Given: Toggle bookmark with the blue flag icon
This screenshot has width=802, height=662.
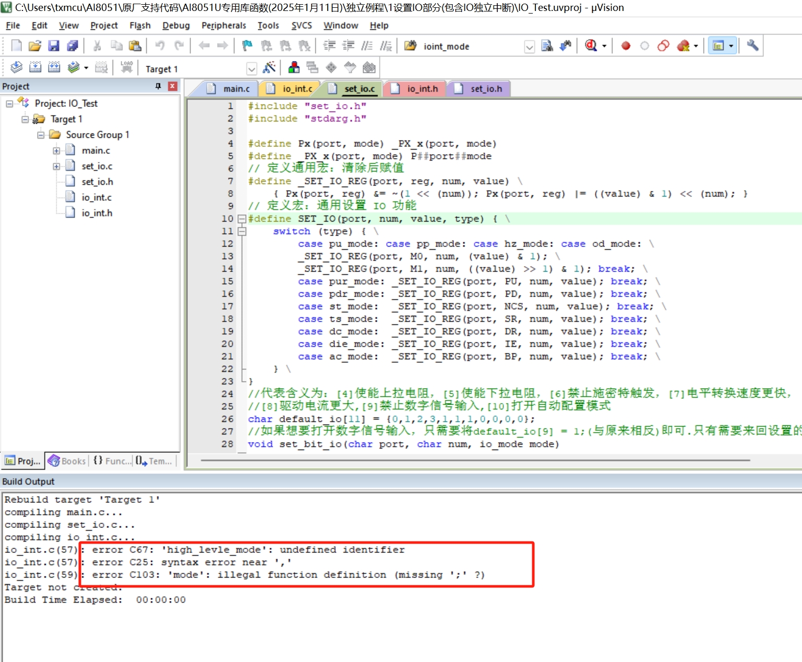Looking at the screenshot, I should (247, 46).
